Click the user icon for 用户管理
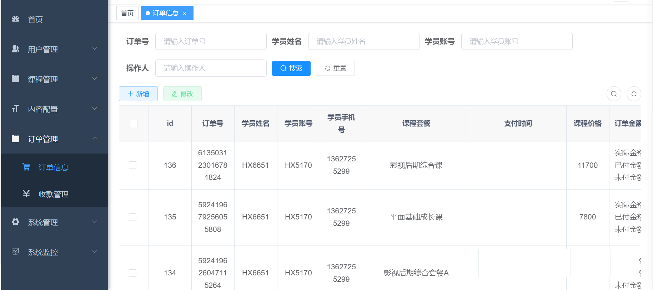Screen dimensions: 653x290 (15, 49)
